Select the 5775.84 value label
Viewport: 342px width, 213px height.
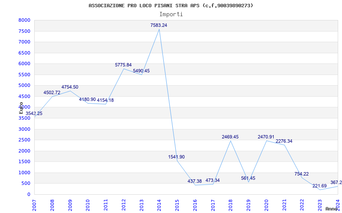124,65
